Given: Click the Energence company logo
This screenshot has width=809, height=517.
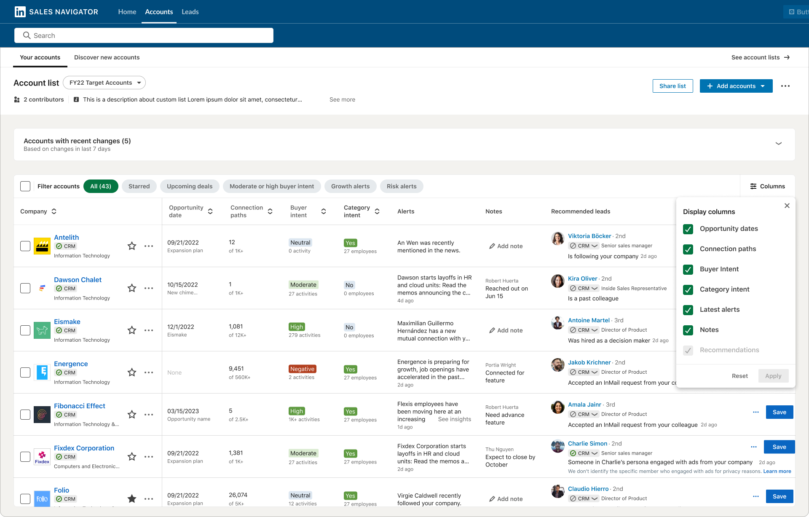Looking at the screenshot, I should [42, 372].
